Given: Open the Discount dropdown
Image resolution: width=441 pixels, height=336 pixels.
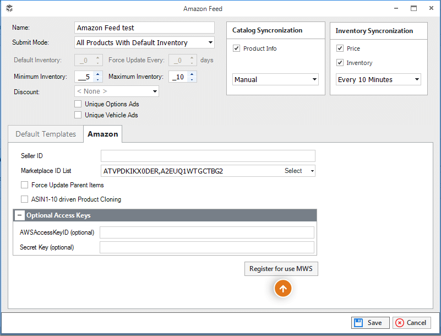Looking at the screenshot, I should click(x=155, y=91).
